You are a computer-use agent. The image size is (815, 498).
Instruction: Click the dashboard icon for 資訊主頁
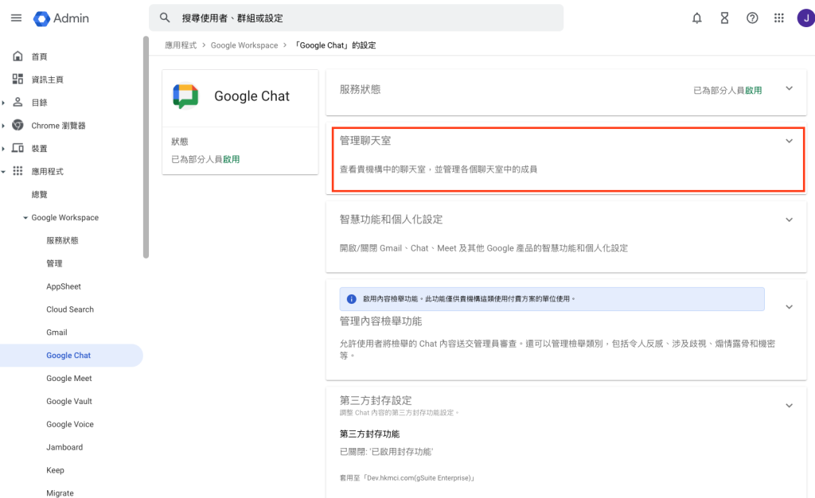click(18, 79)
